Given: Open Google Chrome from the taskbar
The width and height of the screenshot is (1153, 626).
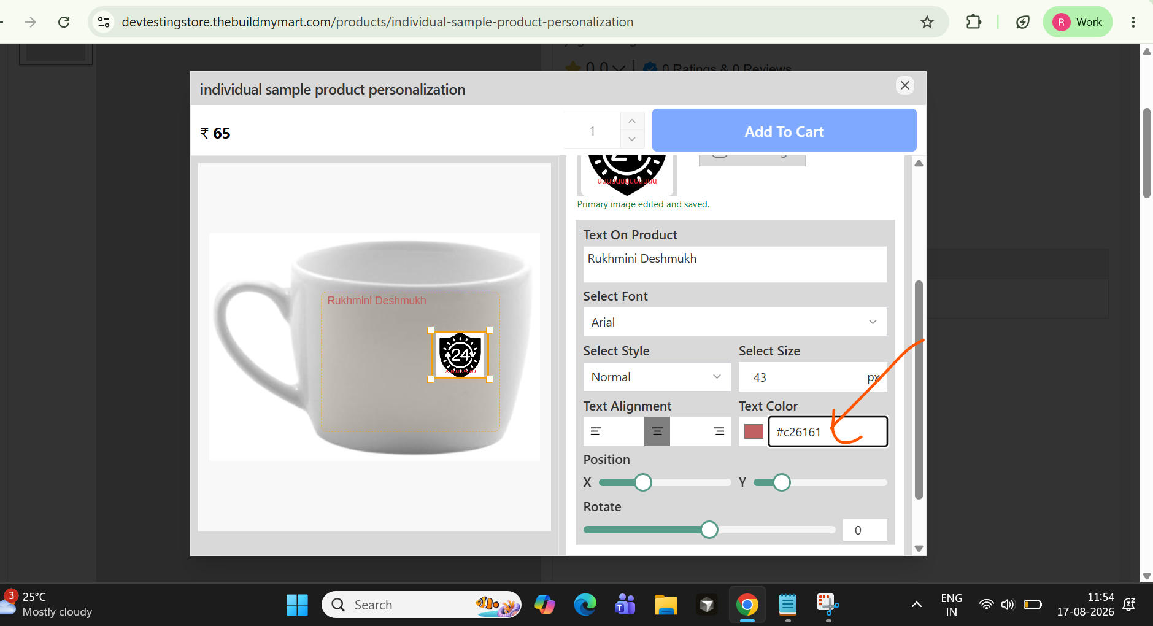Looking at the screenshot, I should pos(747,605).
